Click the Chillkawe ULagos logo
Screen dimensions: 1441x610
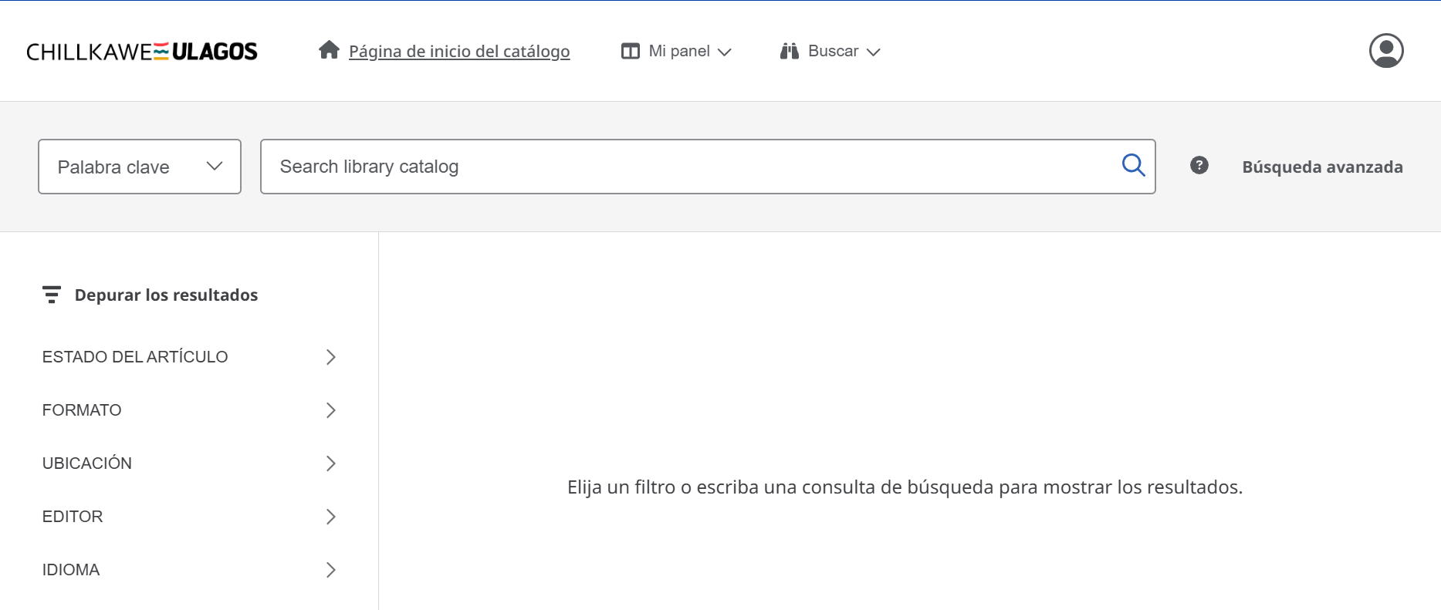(142, 52)
